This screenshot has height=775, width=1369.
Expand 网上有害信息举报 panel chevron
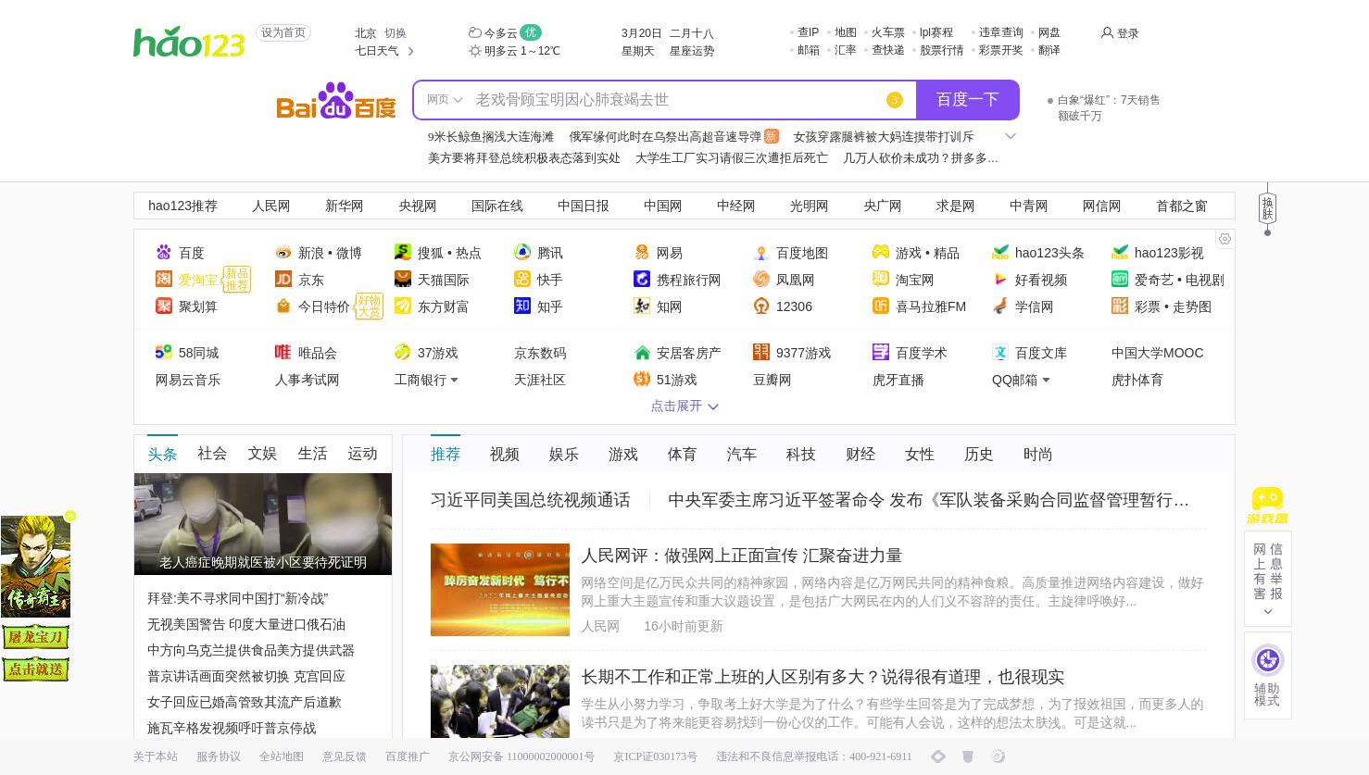(x=1268, y=611)
